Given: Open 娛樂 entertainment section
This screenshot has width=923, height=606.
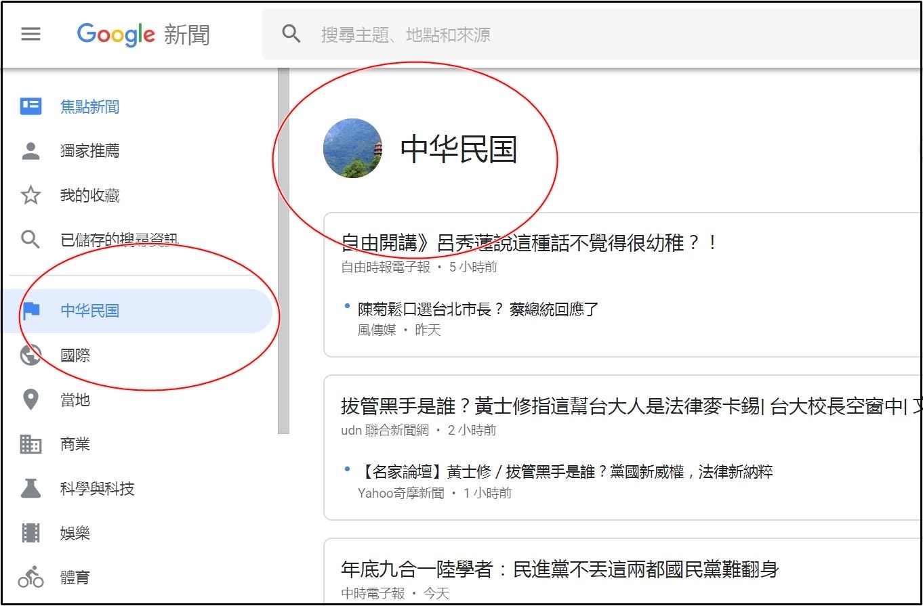Looking at the screenshot, I should click(x=75, y=534).
